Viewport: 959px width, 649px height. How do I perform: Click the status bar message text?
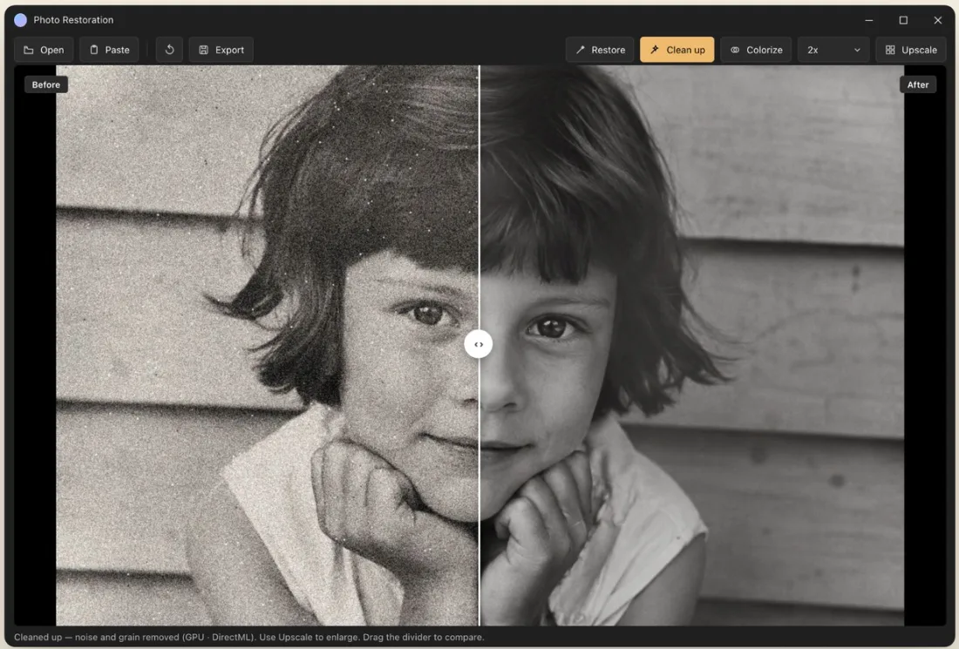click(x=249, y=638)
